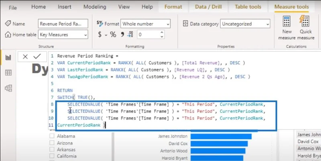Screen dimensions: 321x161
Task: Decrease decimal places with down arrow
Action: [x=162, y=37]
